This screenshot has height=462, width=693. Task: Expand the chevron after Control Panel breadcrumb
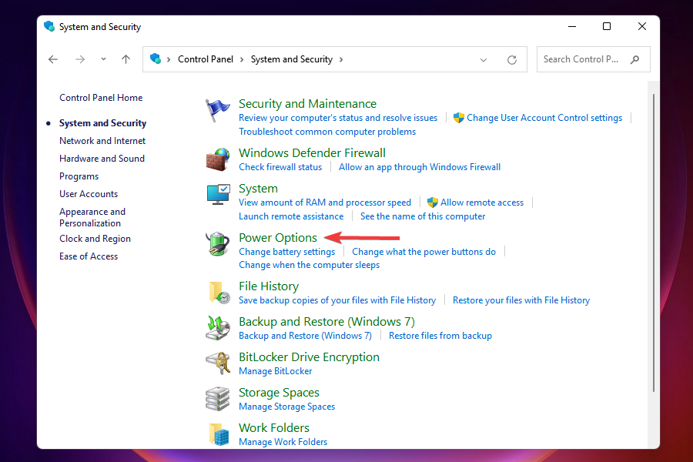[242, 59]
